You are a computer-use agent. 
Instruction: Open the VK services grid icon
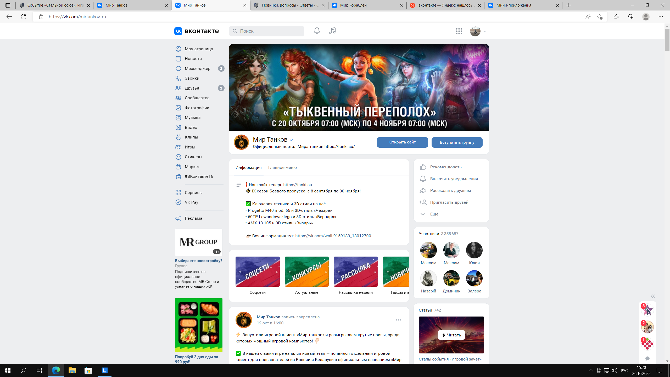coord(459,31)
